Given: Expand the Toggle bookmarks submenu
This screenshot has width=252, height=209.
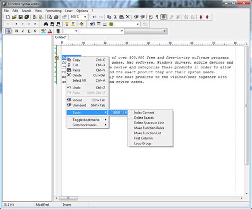Looking at the screenshot, I should pos(88,120).
